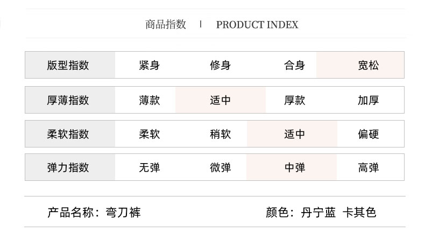Select the 加厚 thickness option
Image resolution: width=425 pixels, height=246 pixels.
[x=368, y=100]
